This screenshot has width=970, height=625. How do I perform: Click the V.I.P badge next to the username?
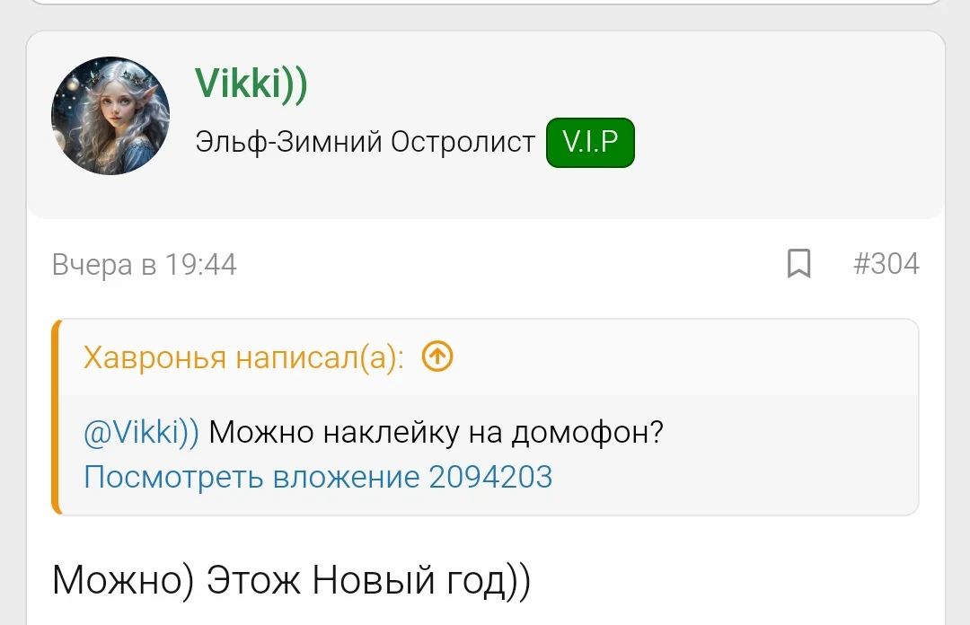(x=590, y=142)
